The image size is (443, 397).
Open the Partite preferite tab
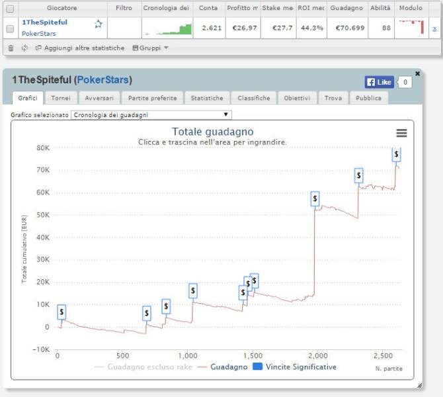pyautogui.click(x=152, y=98)
